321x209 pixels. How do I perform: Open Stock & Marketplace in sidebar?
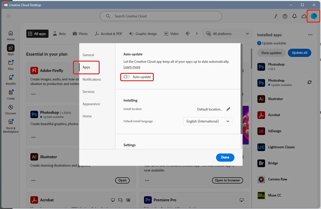coord(11,126)
